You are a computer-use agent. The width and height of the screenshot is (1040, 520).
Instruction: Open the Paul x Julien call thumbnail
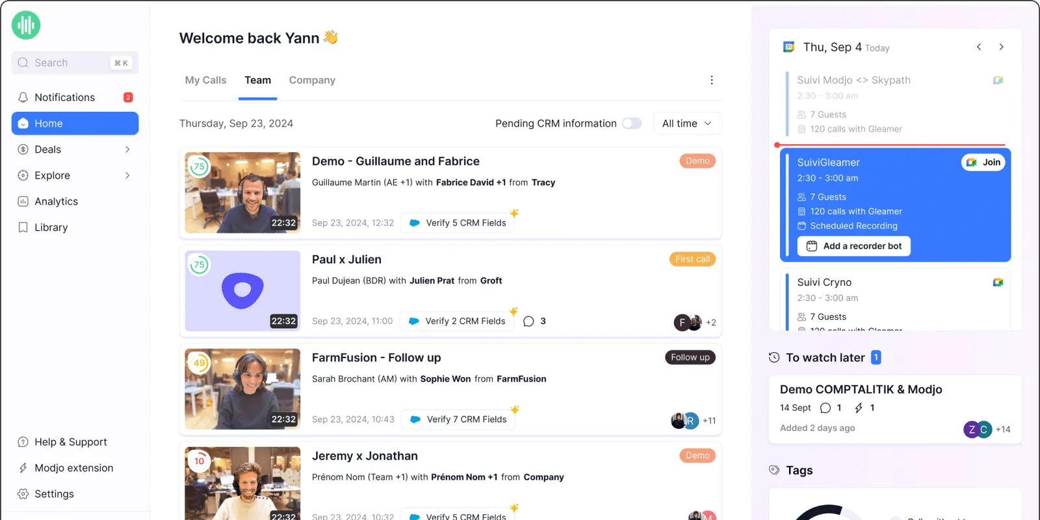[242, 291]
